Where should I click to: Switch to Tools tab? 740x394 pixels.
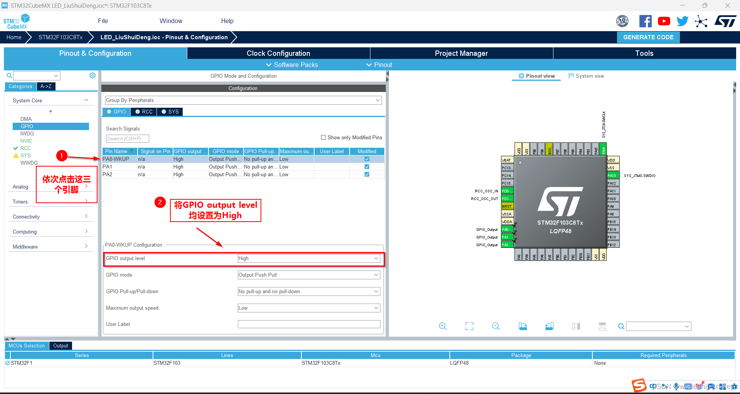coord(644,53)
